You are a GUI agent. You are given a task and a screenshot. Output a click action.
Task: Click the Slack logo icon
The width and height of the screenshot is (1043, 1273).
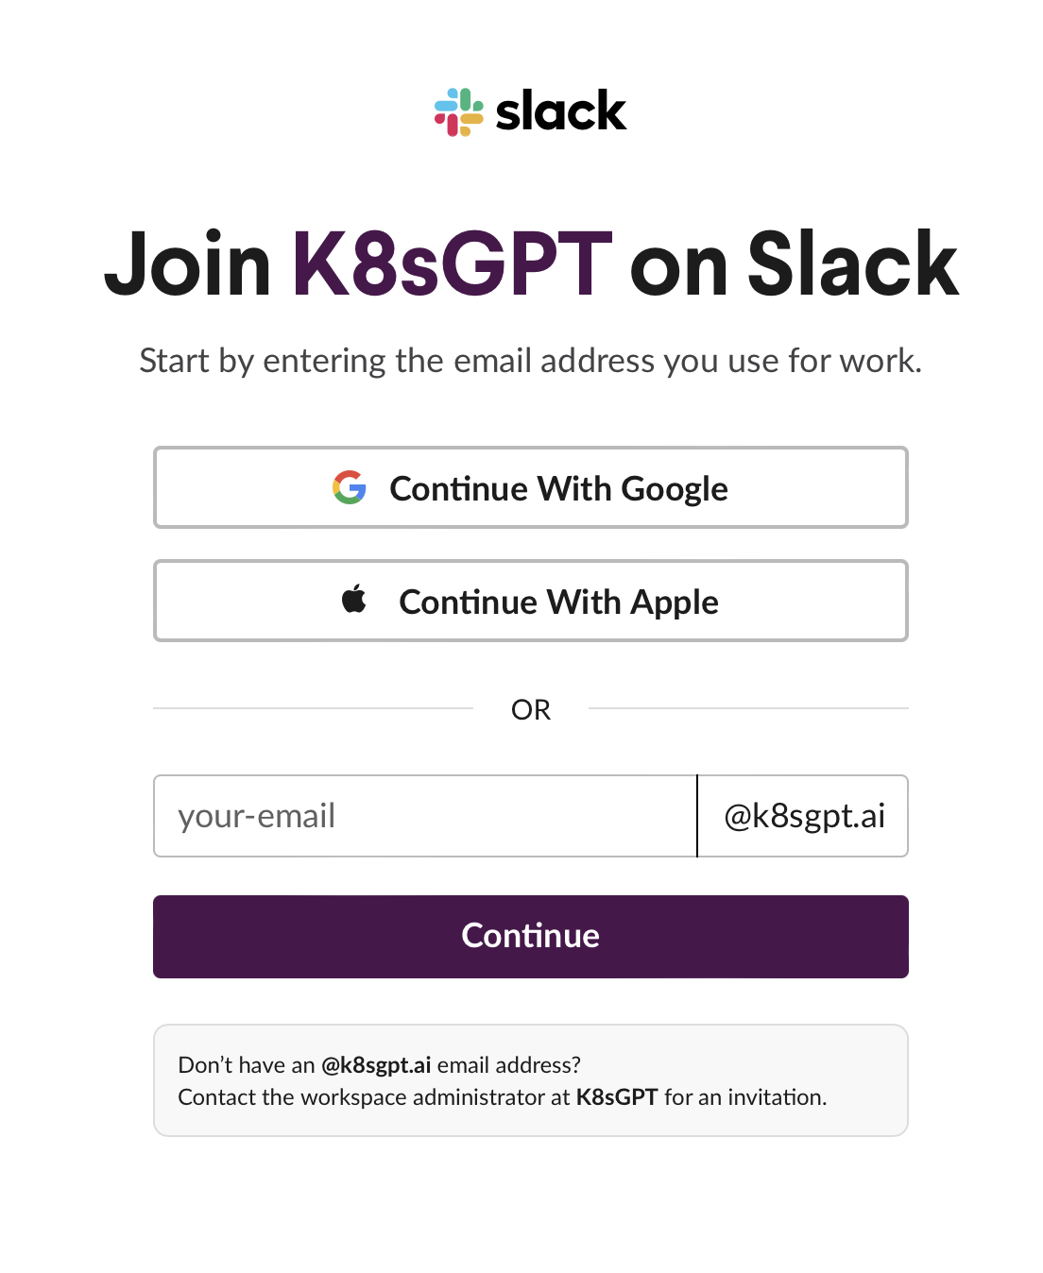pyautogui.click(x=460, y=110)
